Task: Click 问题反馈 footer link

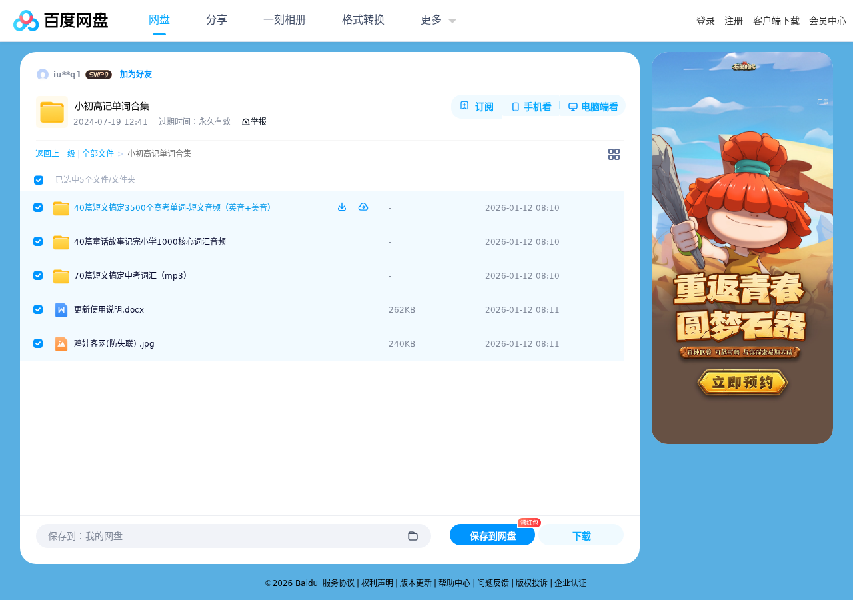Action: pos(493,583)
